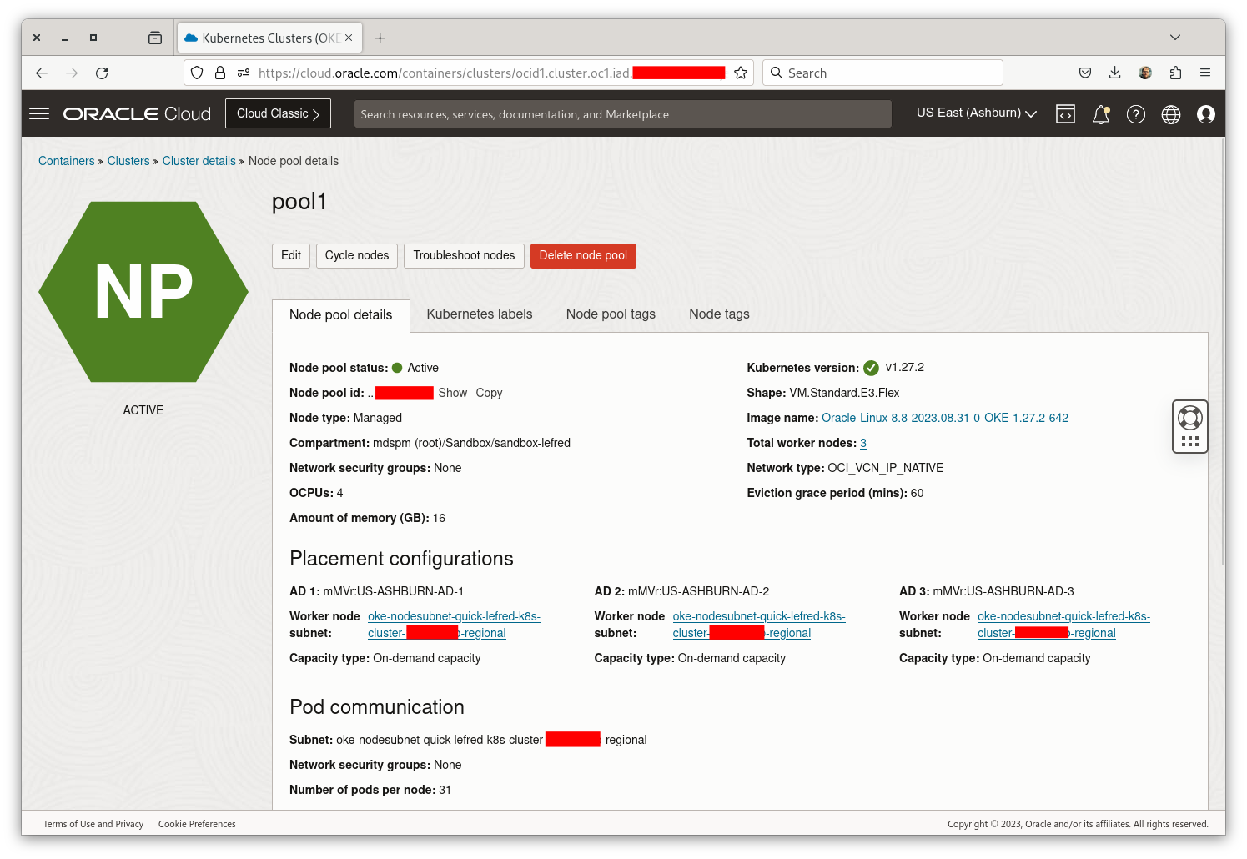The width and height of the screenshot is (1247, 859).
Task: Close the Kubernetes Clusters browser tab
Action: (x=349, y=38)
